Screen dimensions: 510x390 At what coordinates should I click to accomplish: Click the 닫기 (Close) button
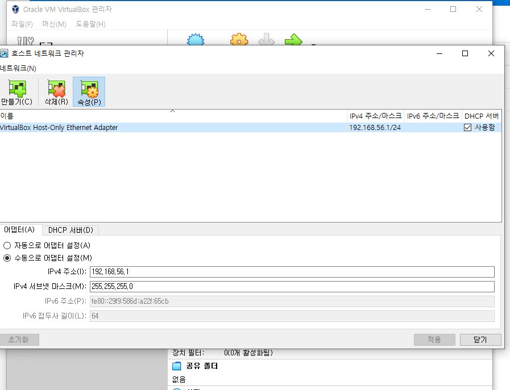pos(480,339)
